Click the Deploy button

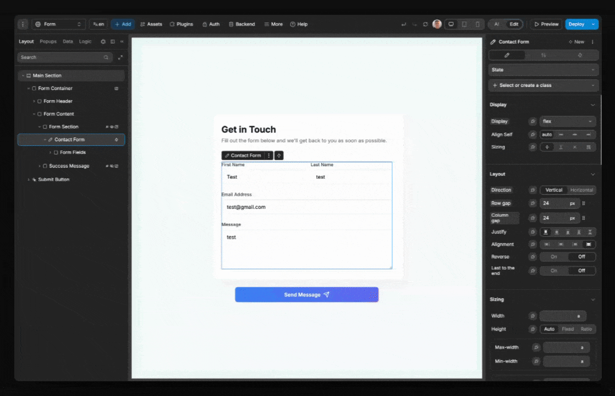pyautogui.click(x=578, y=24)
